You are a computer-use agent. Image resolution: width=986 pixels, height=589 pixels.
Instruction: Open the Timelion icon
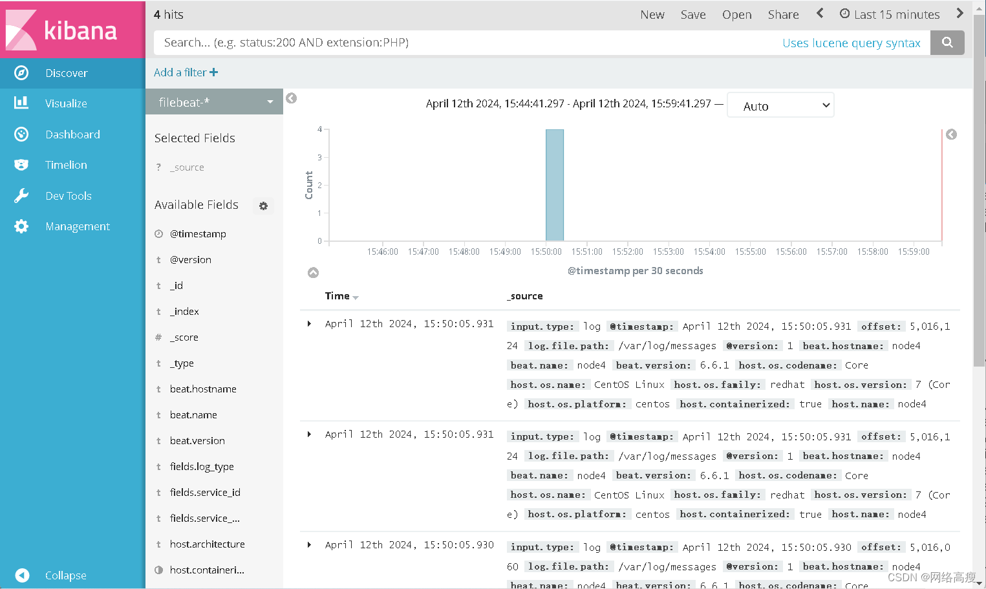tap(21, 165)
